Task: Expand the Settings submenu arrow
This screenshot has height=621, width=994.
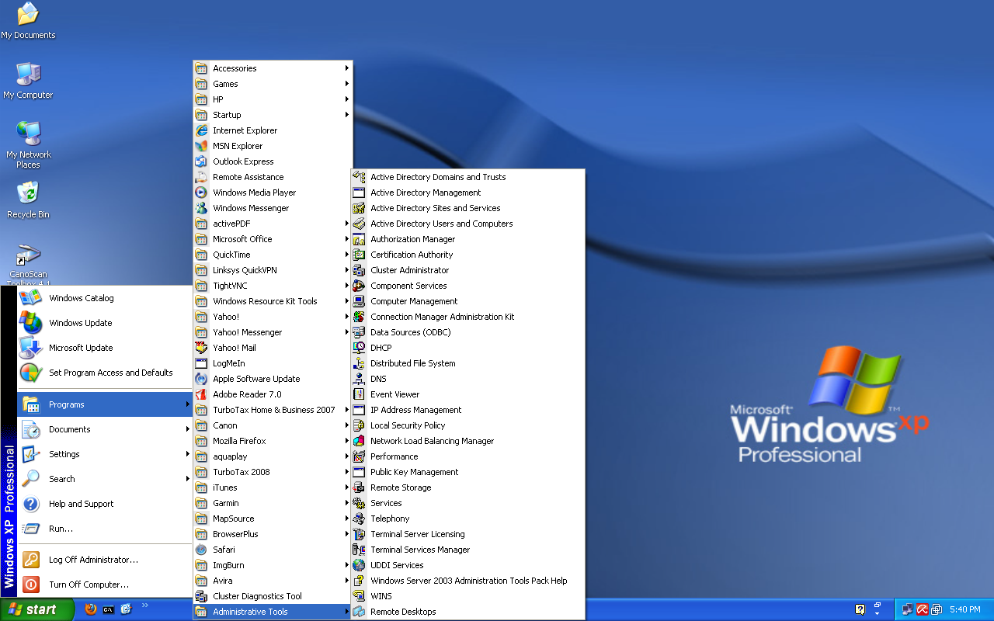Action: coord(187,454)
